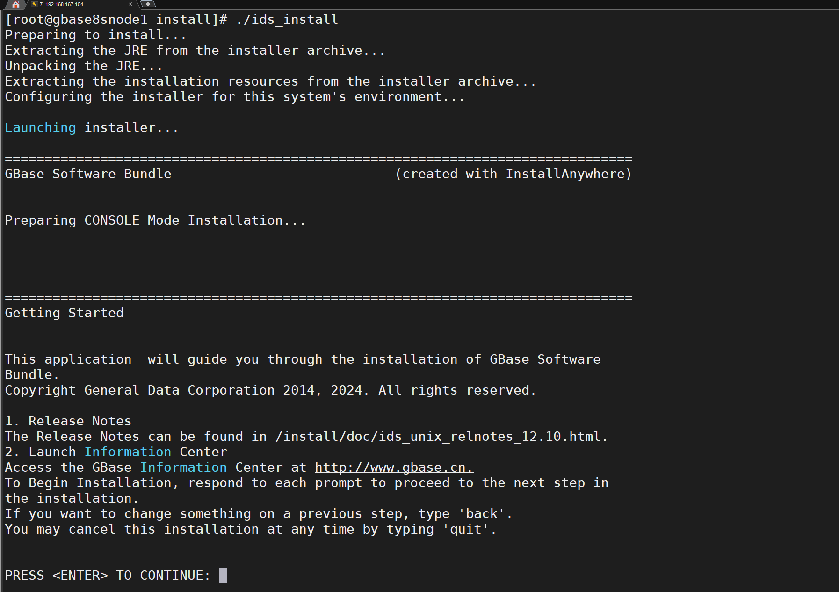The height and width of the screenshot is (592, 839).
Task: Click the terminal icon on session tab
Action: tap(34, 4)
